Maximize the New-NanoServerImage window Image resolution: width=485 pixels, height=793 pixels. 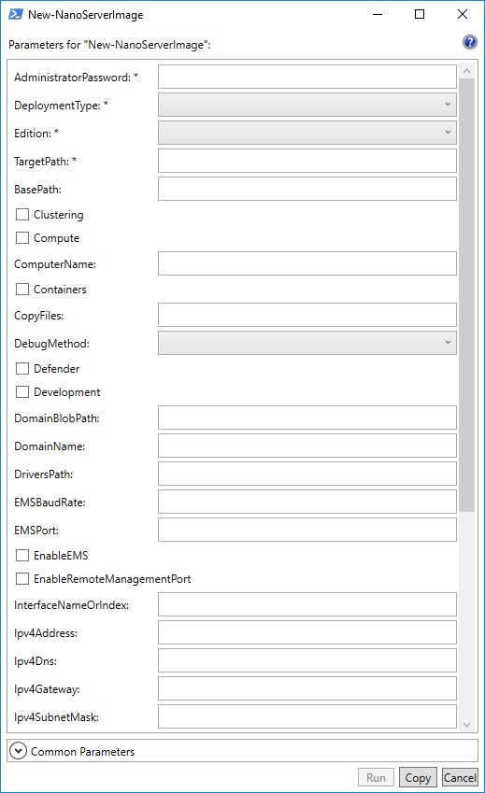[x=420, y=14]
